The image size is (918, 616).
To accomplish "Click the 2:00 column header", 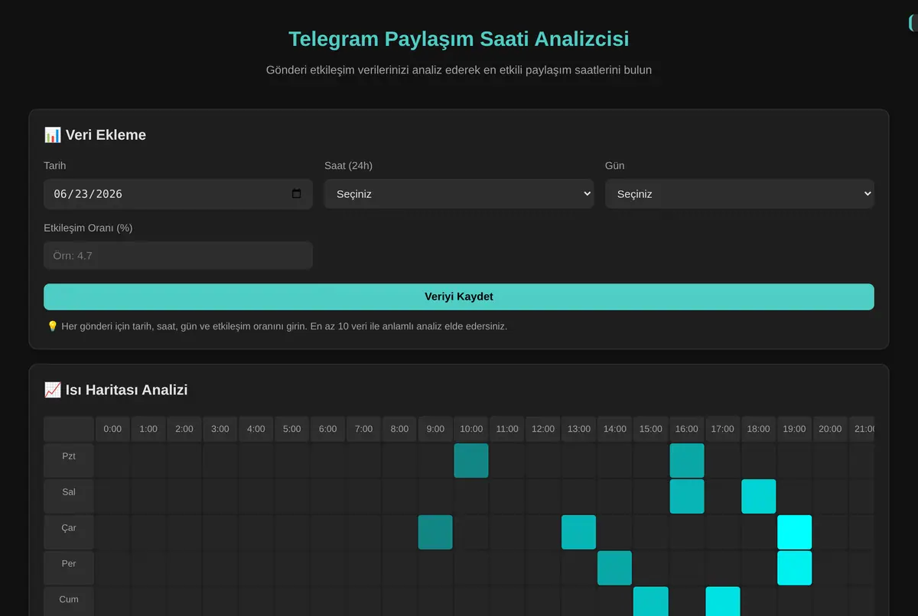I will [184, 429].
